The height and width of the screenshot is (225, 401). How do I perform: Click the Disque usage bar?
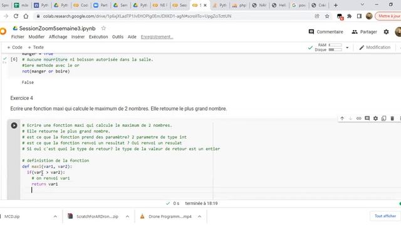tap(335, 50)
